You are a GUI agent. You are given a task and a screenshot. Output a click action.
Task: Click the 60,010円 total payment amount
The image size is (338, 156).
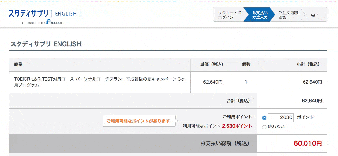[x=307, y=143]
